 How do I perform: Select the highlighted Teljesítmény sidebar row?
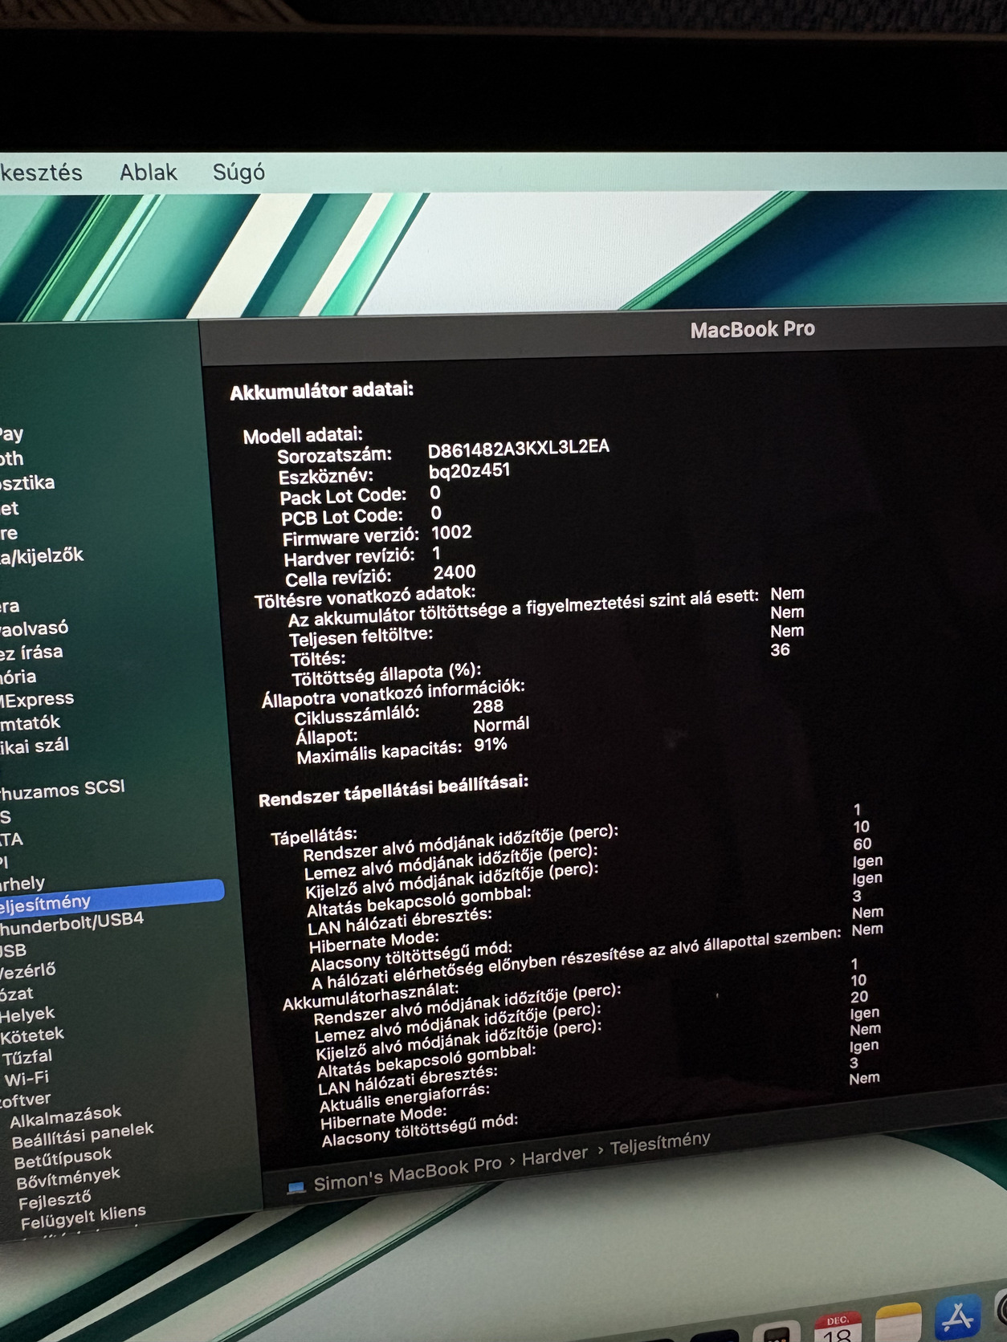point(112,897)
